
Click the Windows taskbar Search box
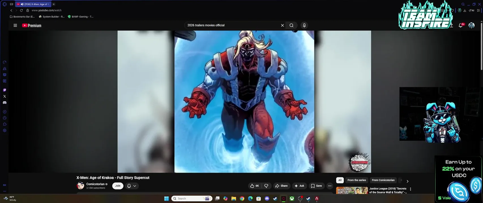point(192,198)
